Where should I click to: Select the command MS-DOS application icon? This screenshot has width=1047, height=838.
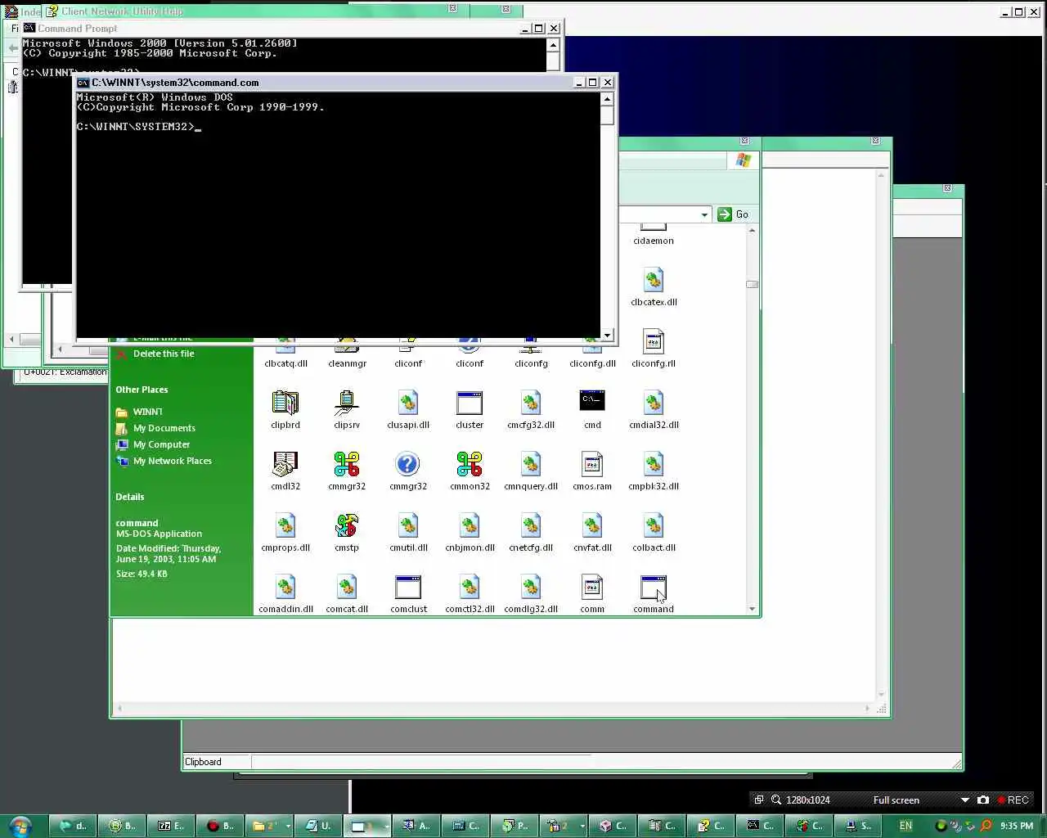coord(654,588)
